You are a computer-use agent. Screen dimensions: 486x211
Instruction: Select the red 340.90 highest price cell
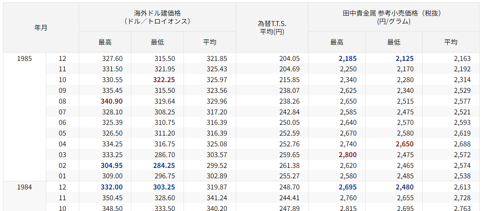(x=112, y=101)
